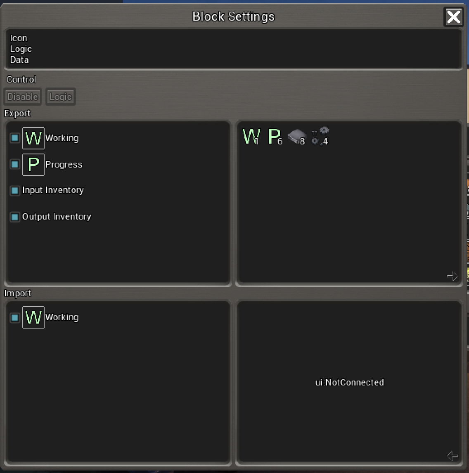This screenshot has height=473, width=469.
Task: Toggle the Export Working checkbox
Action: (x=15, y=138)
